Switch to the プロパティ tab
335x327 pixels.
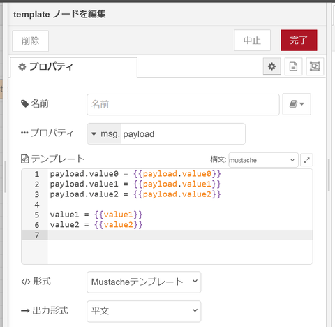pyautogui.click(x=73, y=67)
